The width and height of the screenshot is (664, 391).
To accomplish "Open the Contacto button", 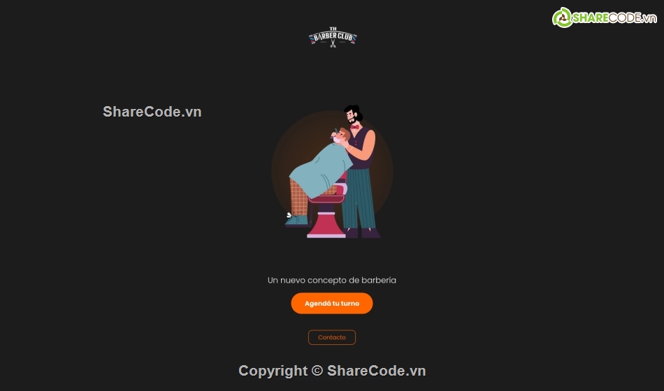I will 332,337.
